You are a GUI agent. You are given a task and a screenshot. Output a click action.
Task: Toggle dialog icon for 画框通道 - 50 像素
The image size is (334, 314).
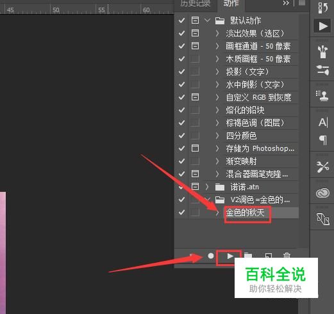(195, 46)
